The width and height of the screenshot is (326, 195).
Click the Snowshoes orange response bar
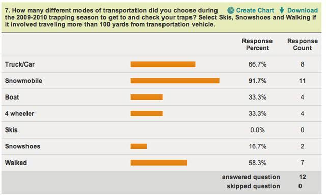(139, 146)
